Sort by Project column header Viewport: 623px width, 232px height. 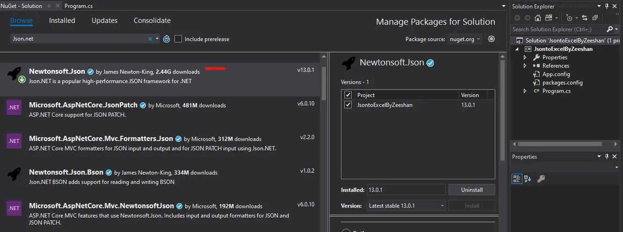coord(406,95)
